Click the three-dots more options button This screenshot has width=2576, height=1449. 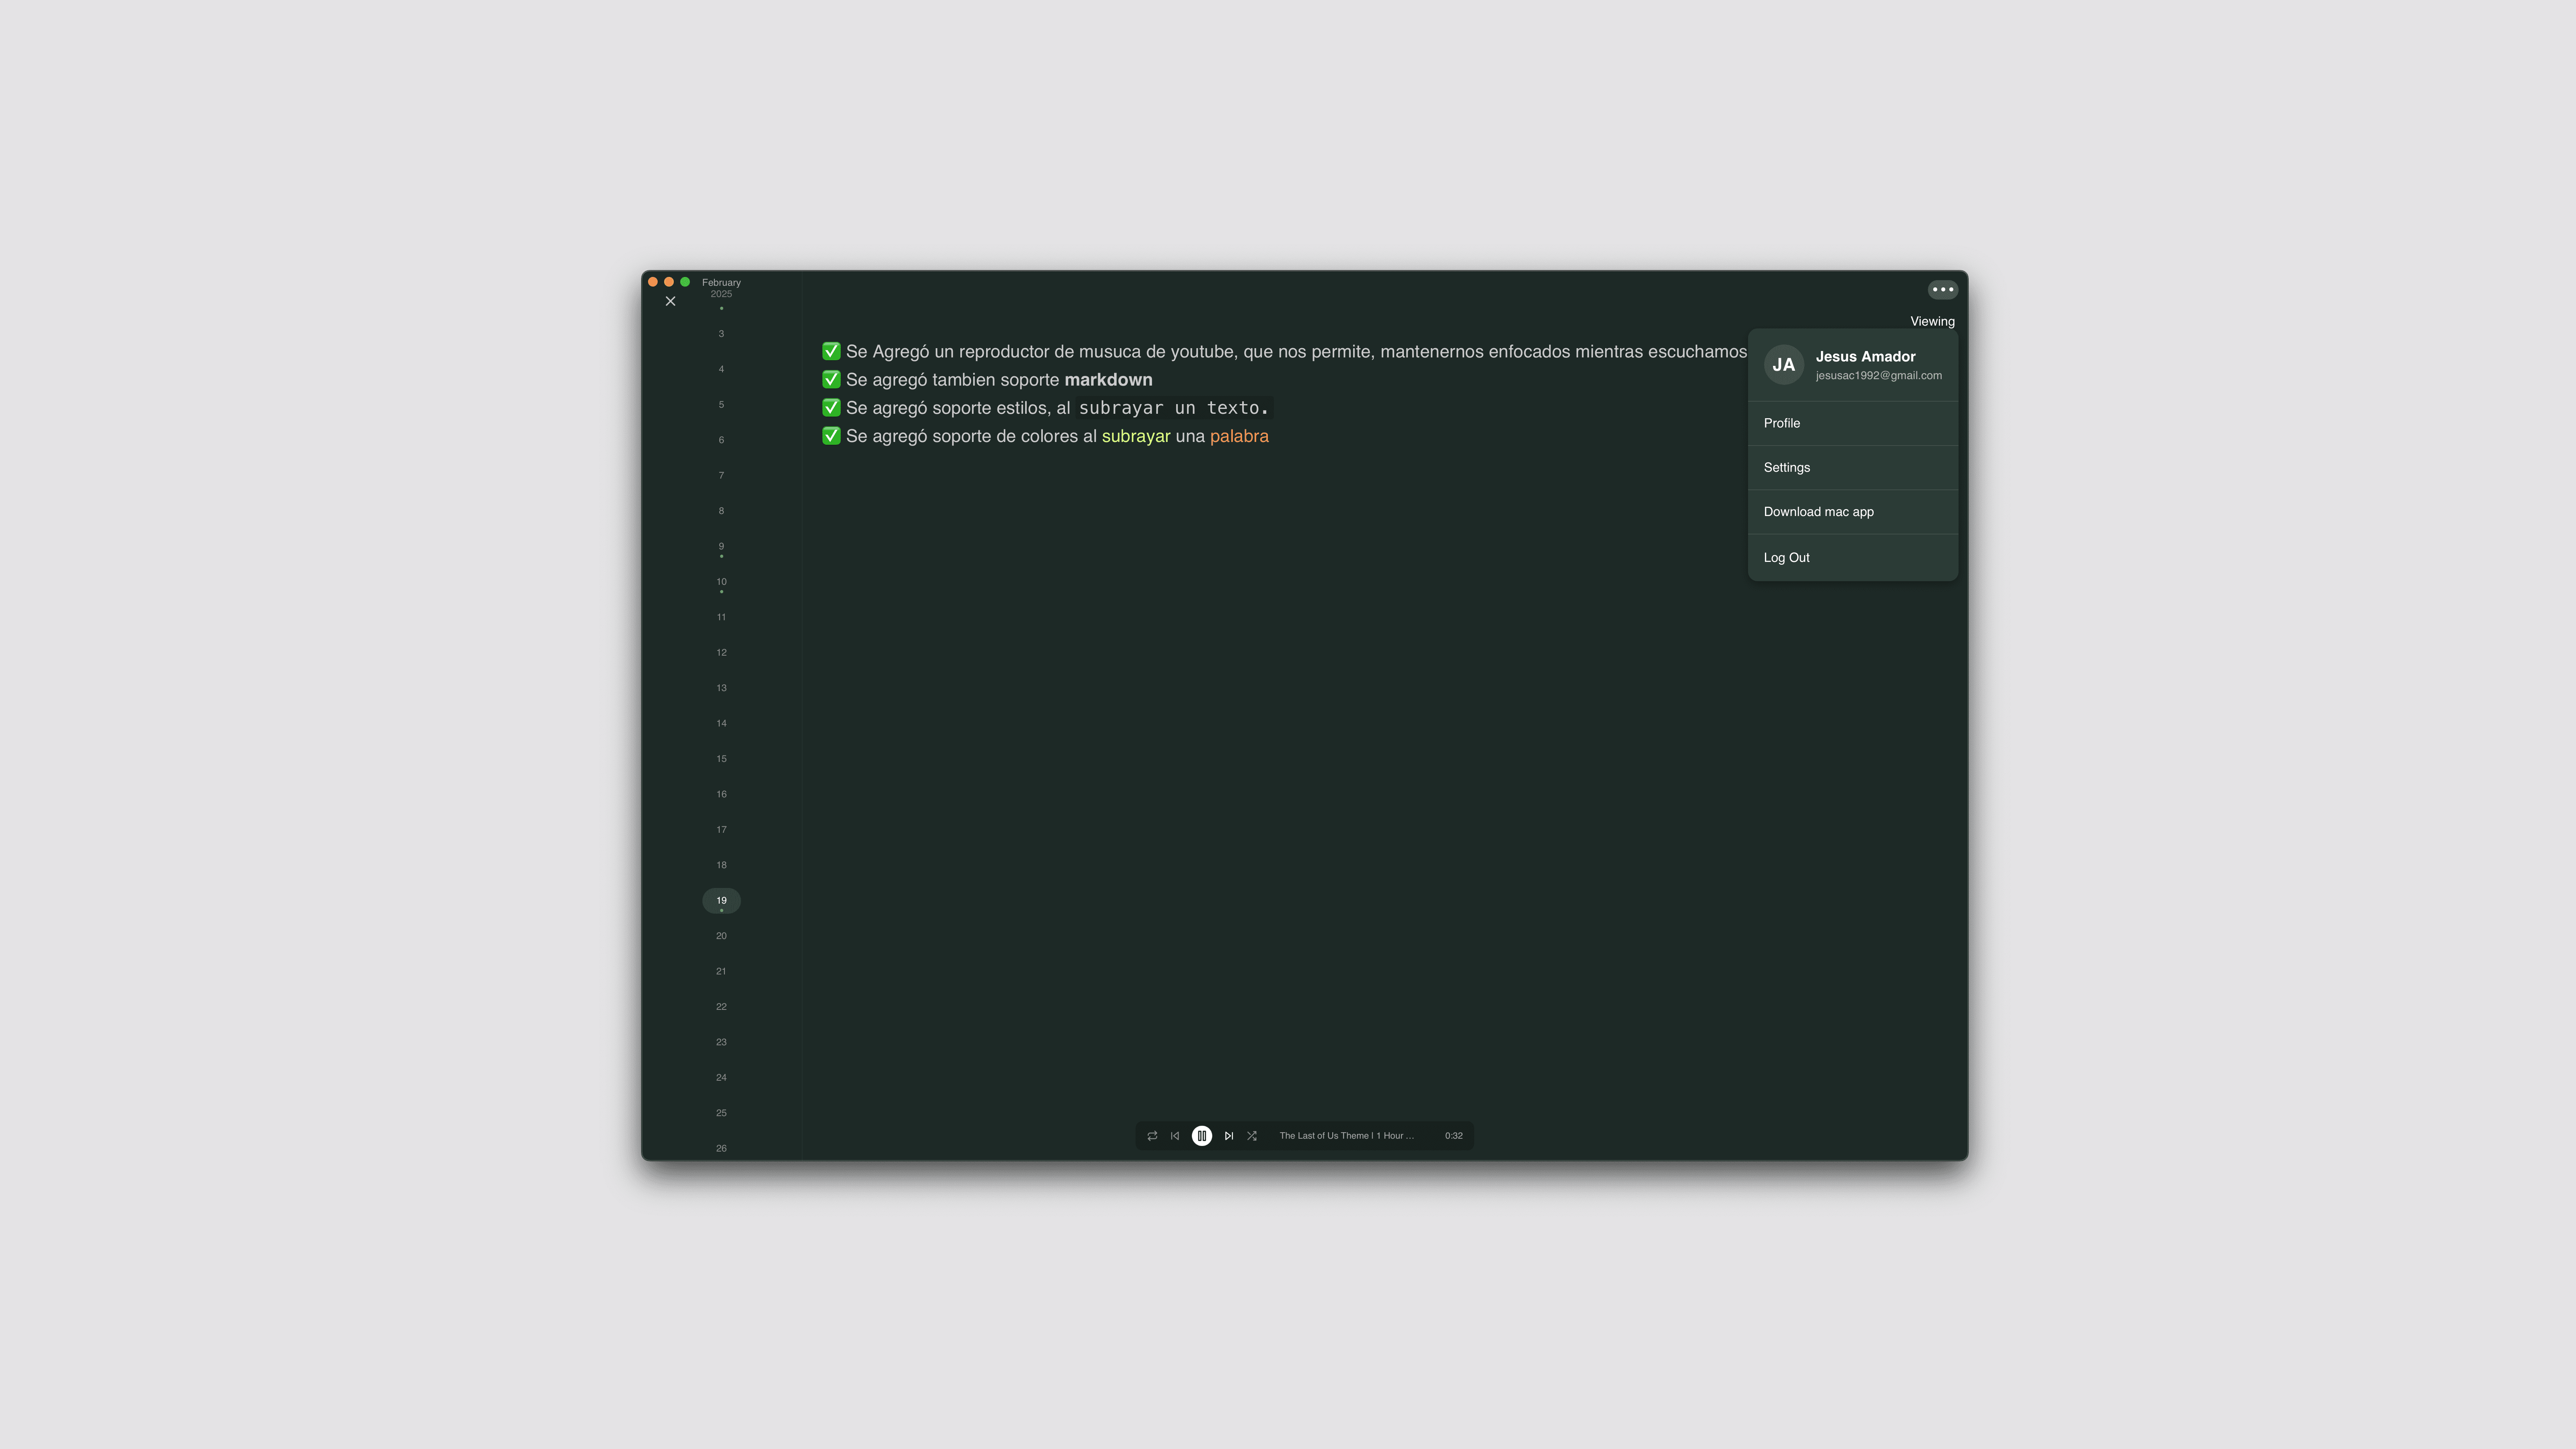[x=1942, y=289]
